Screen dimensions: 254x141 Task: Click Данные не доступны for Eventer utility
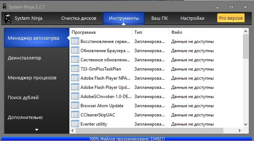click(x=192, y=124)
